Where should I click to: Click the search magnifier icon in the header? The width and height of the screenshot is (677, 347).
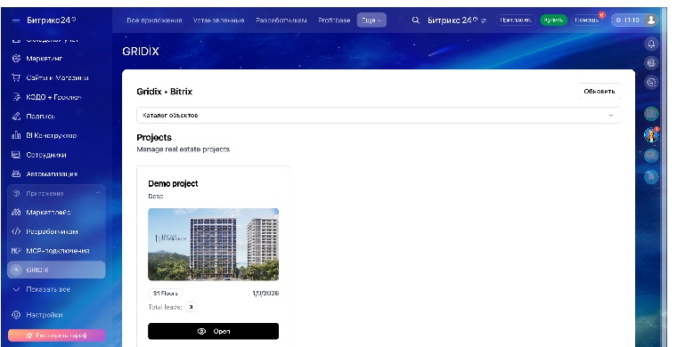(415, 20)
